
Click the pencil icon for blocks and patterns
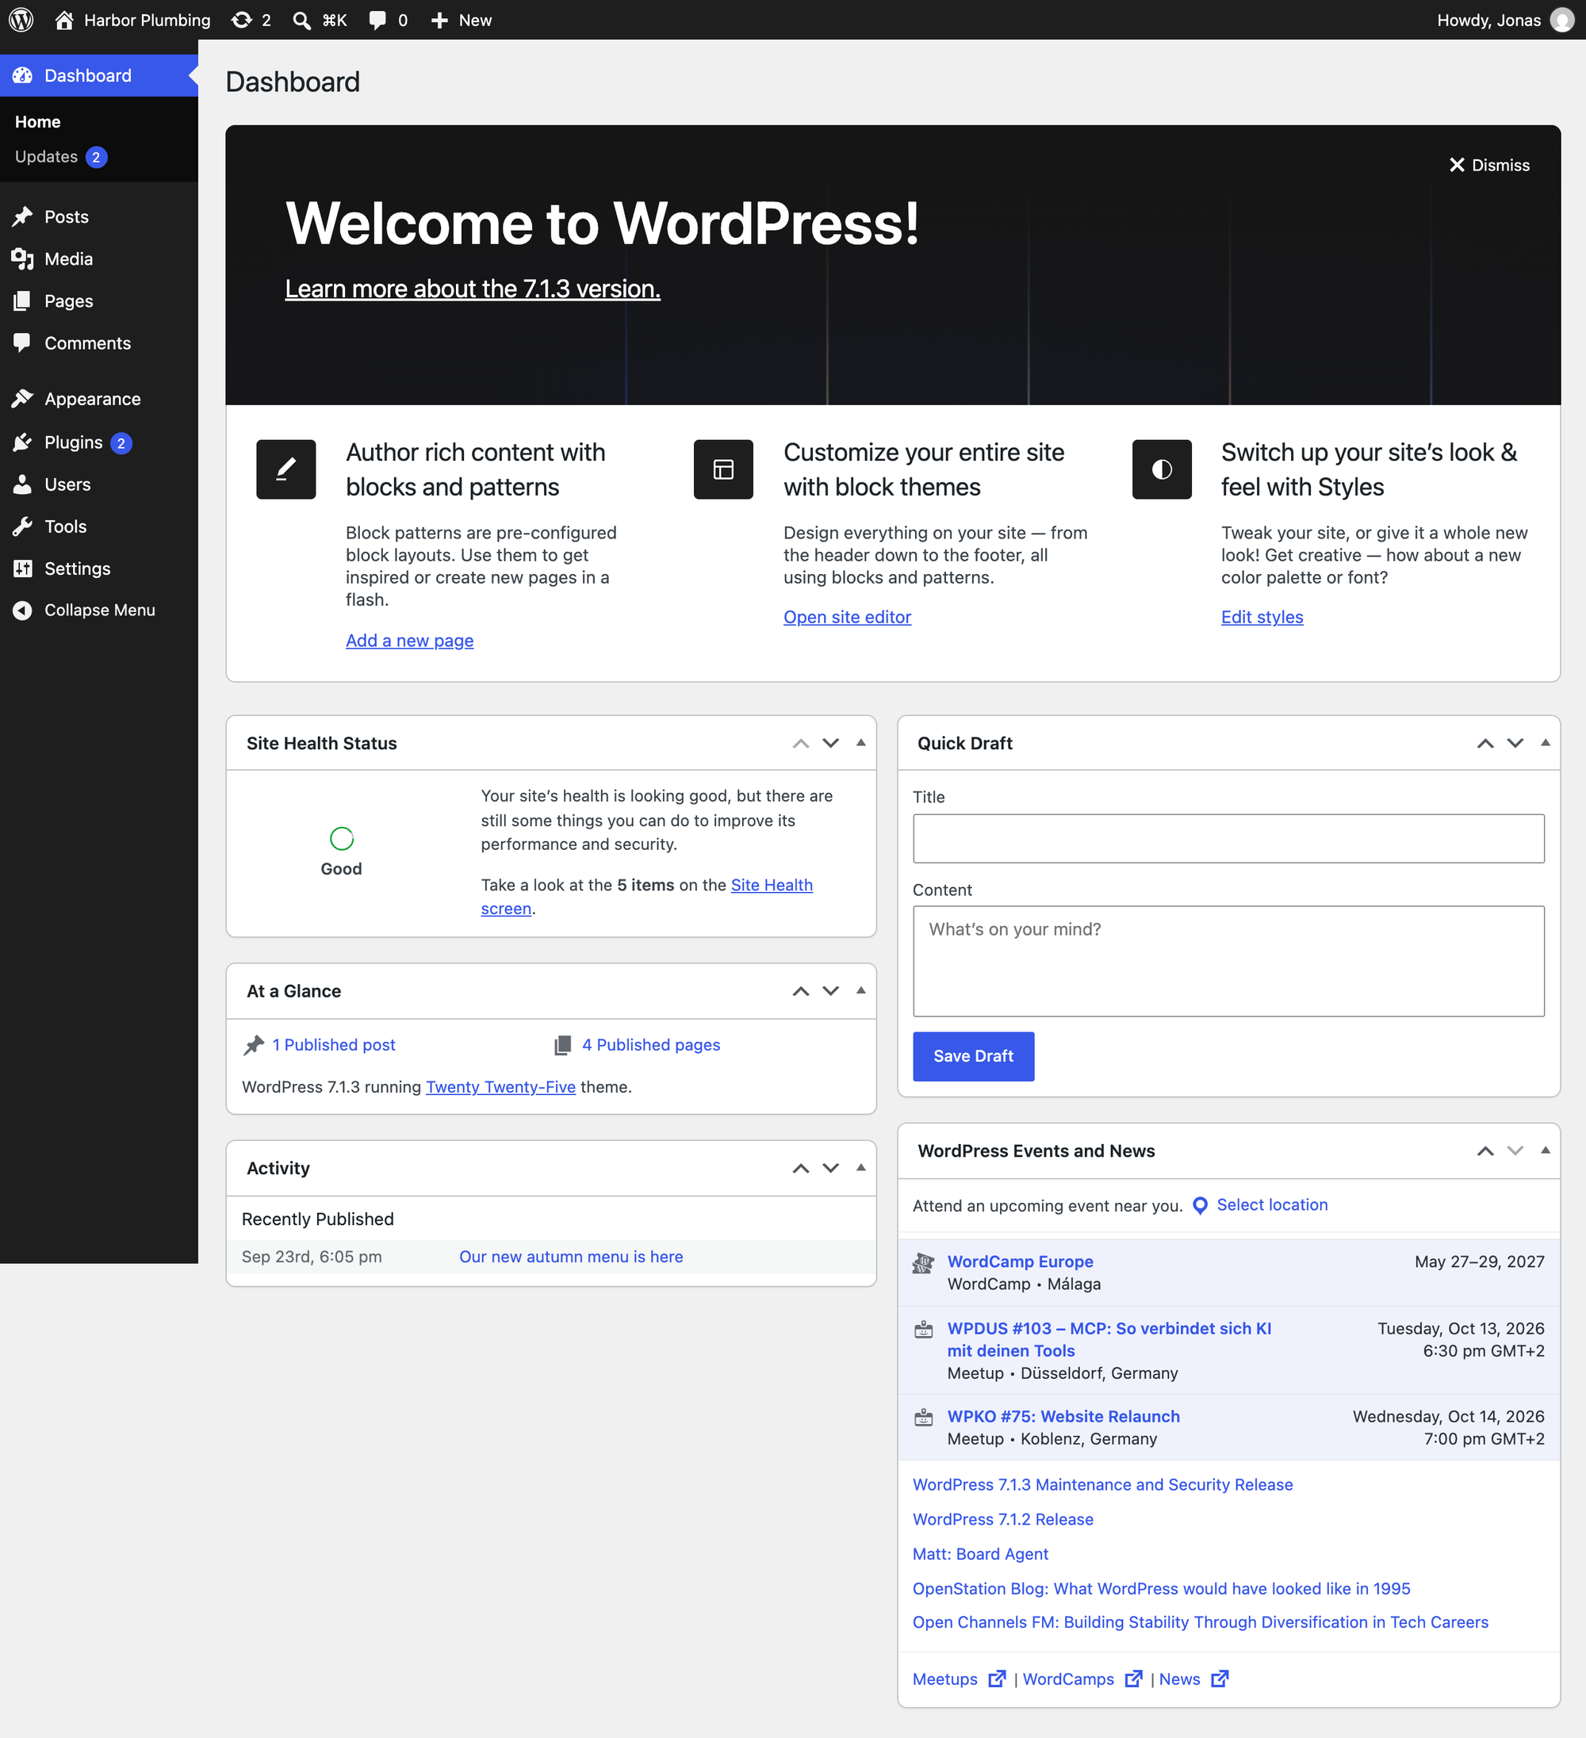click(x=285, y=469)
